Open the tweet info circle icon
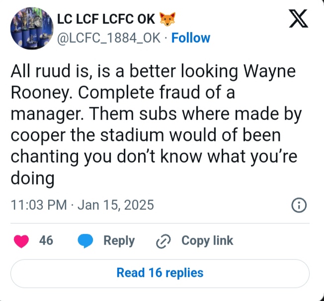 coord(299,205)
